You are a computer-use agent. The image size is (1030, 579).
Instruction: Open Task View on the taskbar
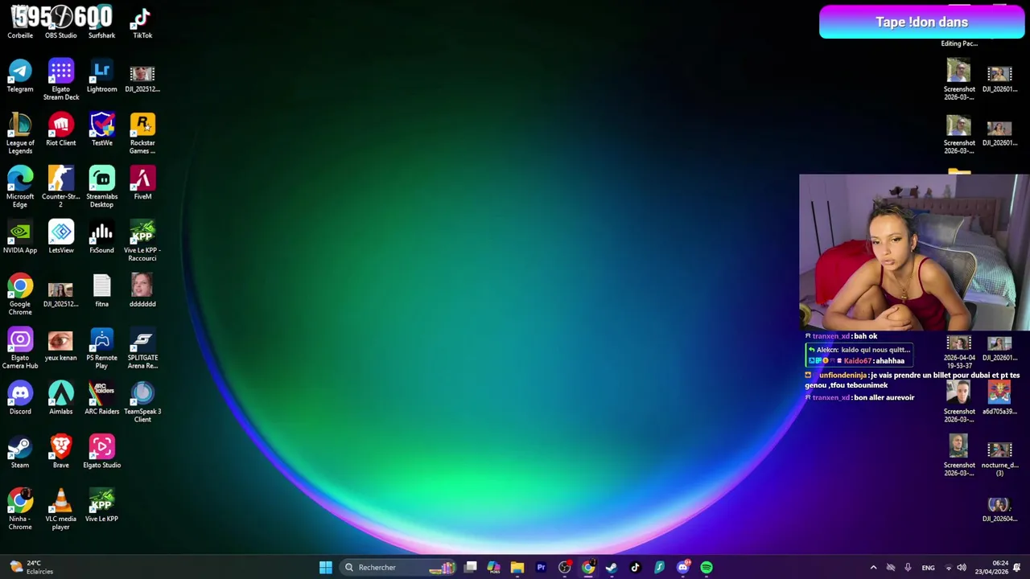click(471, 568)
